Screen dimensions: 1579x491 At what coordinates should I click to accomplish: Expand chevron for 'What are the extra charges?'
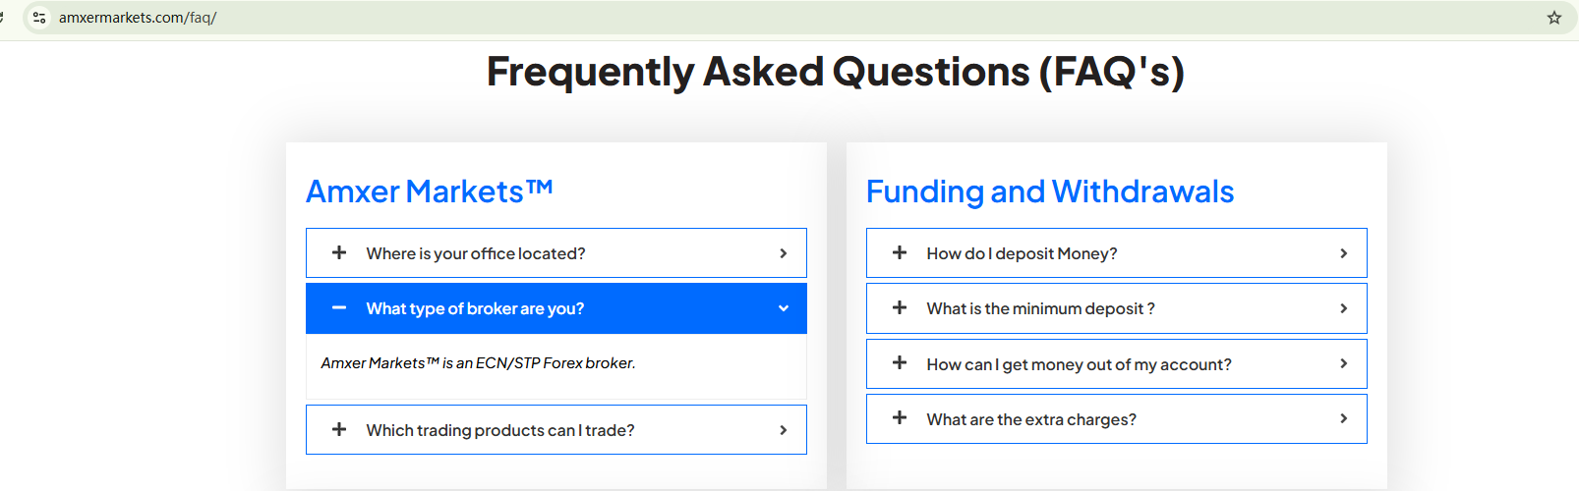click(x=1344, y=418)
